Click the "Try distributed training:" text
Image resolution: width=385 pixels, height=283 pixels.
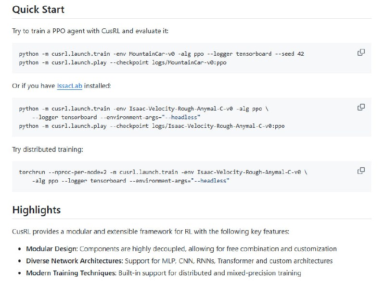(x=48, y=149)
